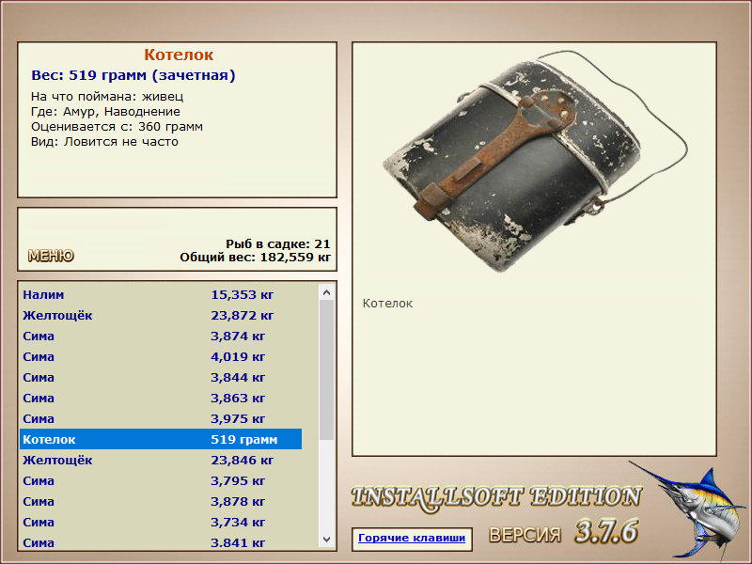Click the Общий вес: 182,559 кг text
Image resolution: width=752 pixels, height=564 pixels.
pyautogui.click(x=255, y=258)
